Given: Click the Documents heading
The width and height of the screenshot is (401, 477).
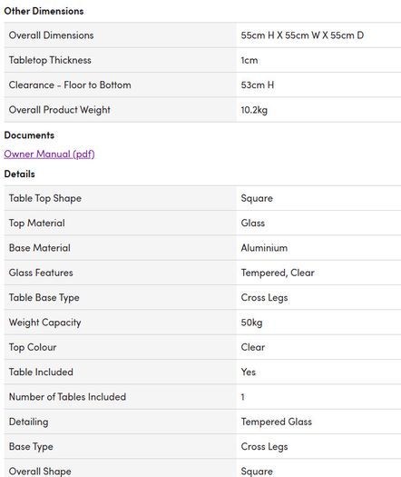Looking at the screenshot, I should point(29,135).
